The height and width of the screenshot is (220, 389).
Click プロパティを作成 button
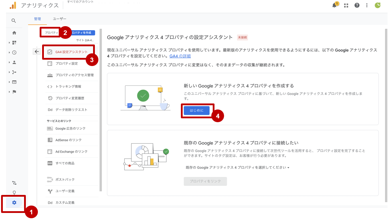click(x=84, y=32)
